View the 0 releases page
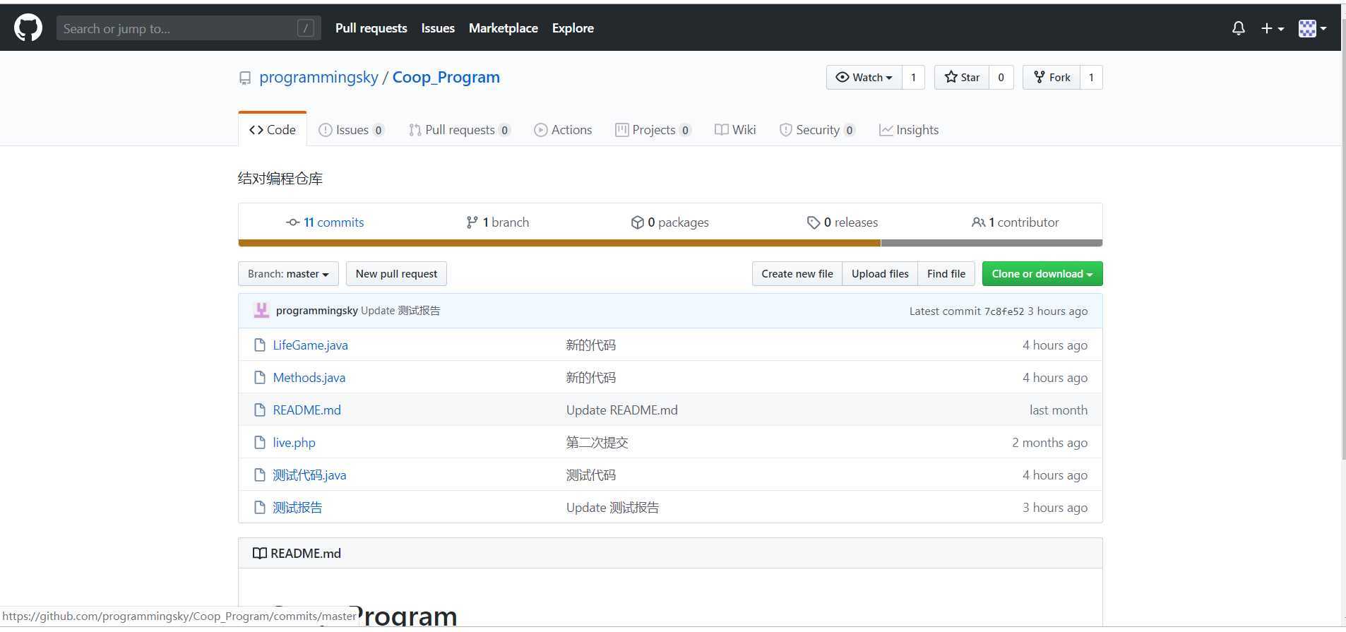Viewport: 1346px width, 632px height. [842, 222]
